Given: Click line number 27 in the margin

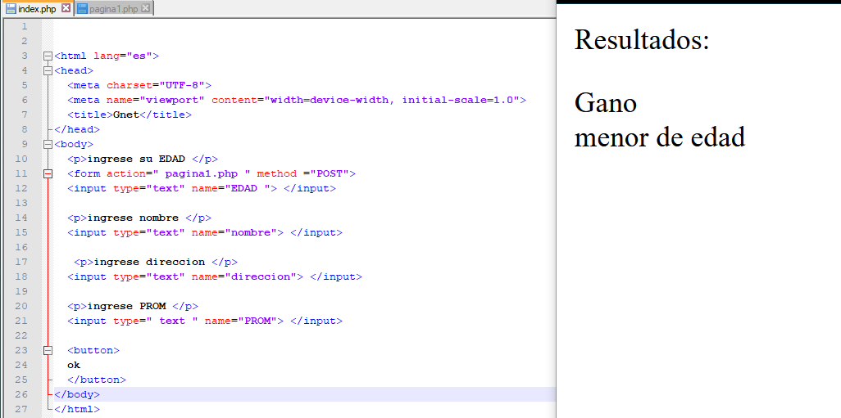Looking at the screenshot, I should pos(22,409).
